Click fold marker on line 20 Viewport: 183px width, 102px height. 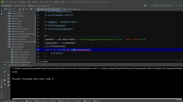click(x=45, y=36)
